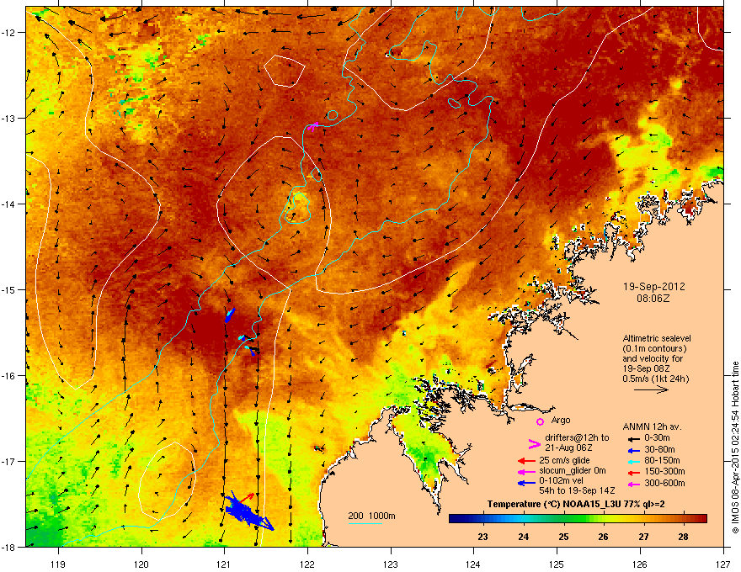Click the 'Argo' legend label
This screenshot has height=572, width=741.
[x=561, y=420]
